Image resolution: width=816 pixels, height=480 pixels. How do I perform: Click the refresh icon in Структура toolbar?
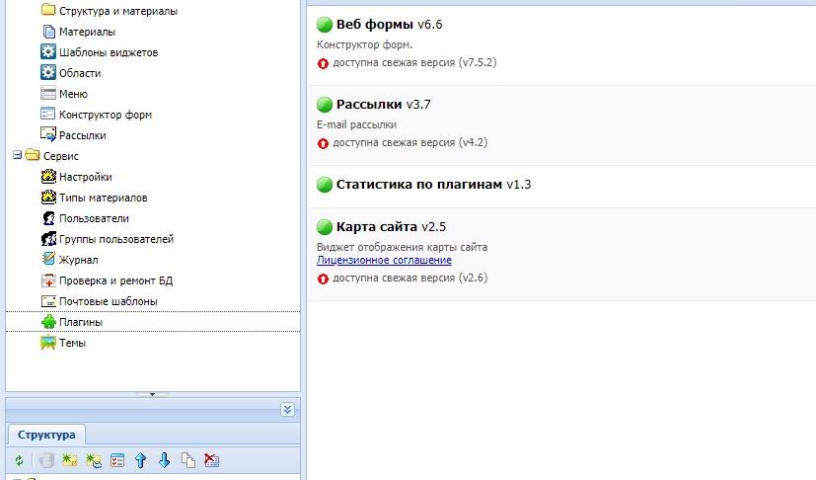[x=18, y=460]
